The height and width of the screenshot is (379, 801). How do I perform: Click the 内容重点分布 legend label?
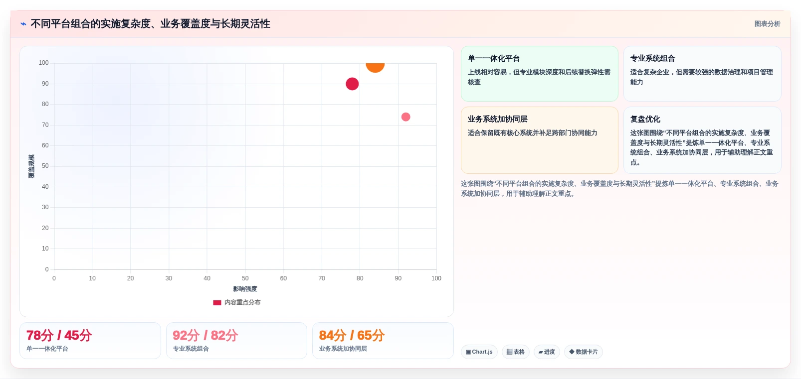[242, 302]
